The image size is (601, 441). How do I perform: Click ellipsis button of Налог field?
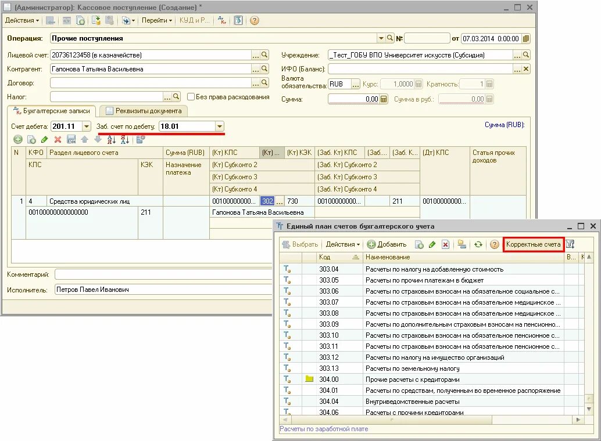click(x=167, y=97)
